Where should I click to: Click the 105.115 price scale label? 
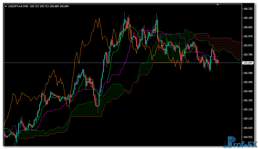(x=248, y=119)
